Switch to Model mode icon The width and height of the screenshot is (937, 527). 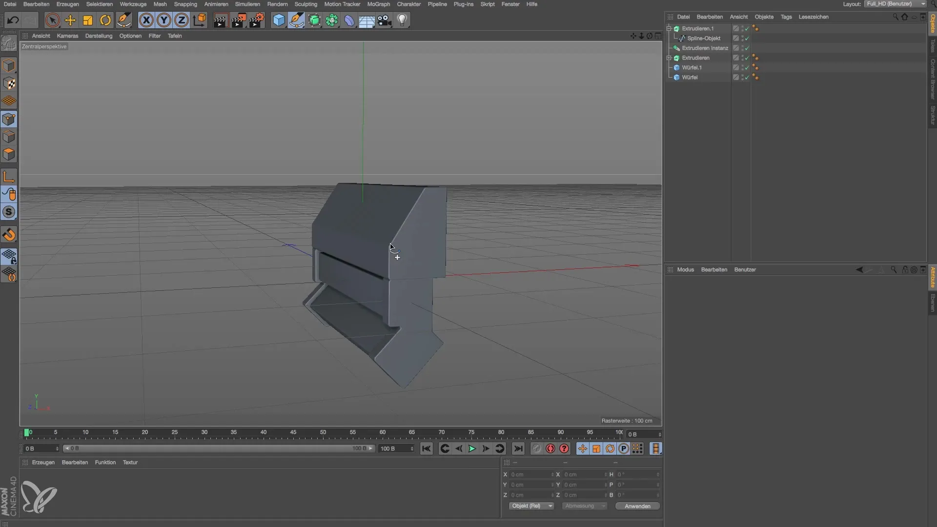(x=9, y=66)
